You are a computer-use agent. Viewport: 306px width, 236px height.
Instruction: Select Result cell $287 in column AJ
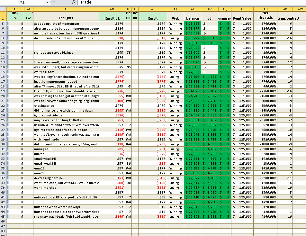tap(153, 192)
